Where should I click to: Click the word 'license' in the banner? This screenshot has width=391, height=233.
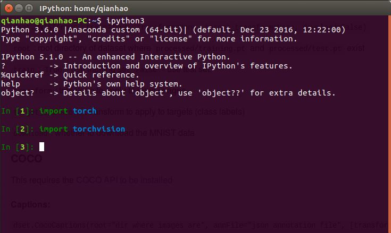[x=174, y=39]
